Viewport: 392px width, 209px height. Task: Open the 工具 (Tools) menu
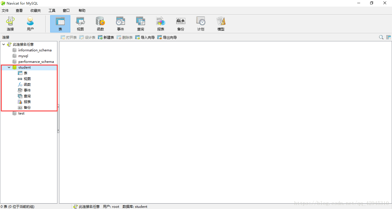(x=52, y=11)
